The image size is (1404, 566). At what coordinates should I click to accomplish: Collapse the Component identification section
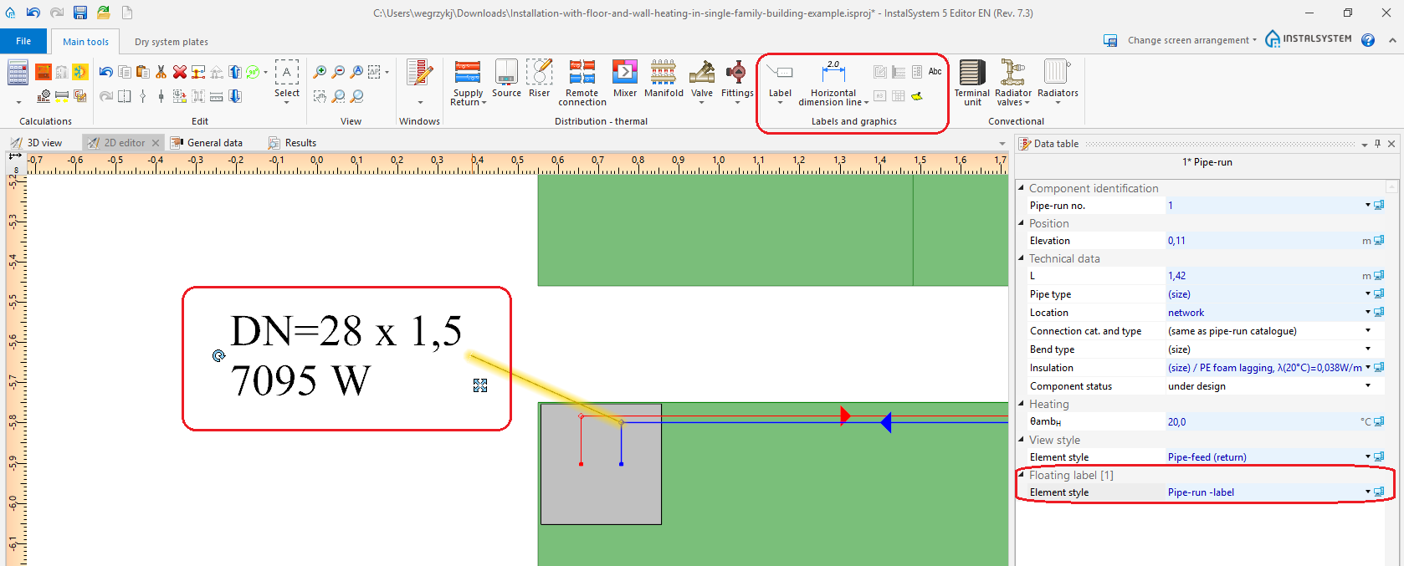[1021, 188]
